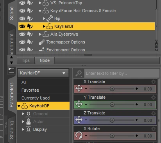Click the Y Translate move arrows icon
161x143 pixels.
(x=79, y=104)
